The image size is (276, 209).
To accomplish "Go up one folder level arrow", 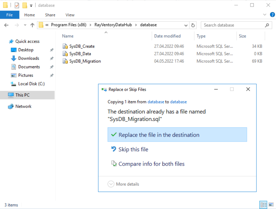I will [32, 25].
